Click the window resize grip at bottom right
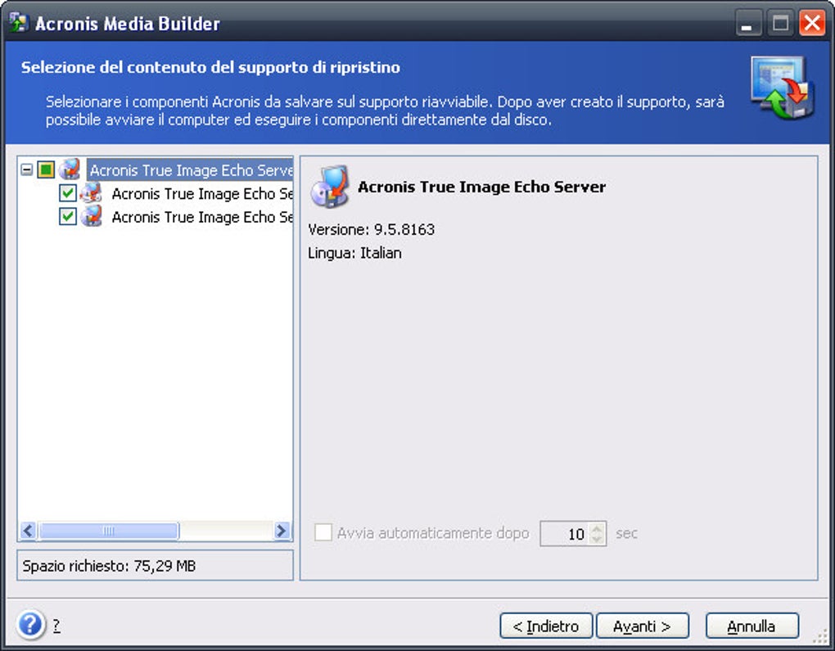 (x=820, y=636)
